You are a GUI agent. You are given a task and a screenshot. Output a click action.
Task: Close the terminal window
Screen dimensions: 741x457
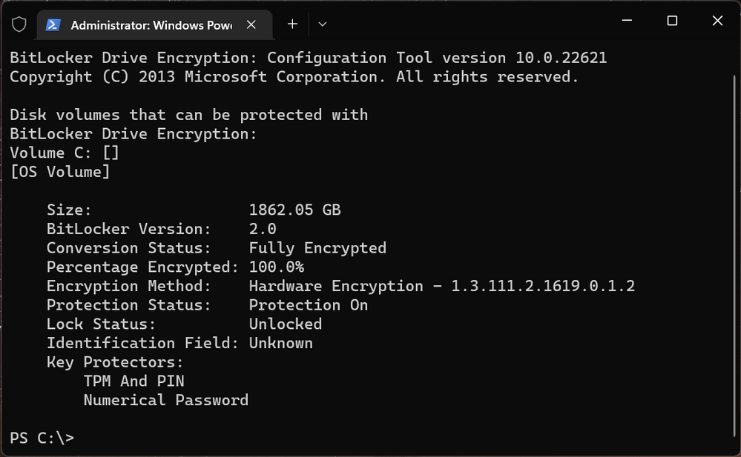pyautogui.click(x=717, y=21)
